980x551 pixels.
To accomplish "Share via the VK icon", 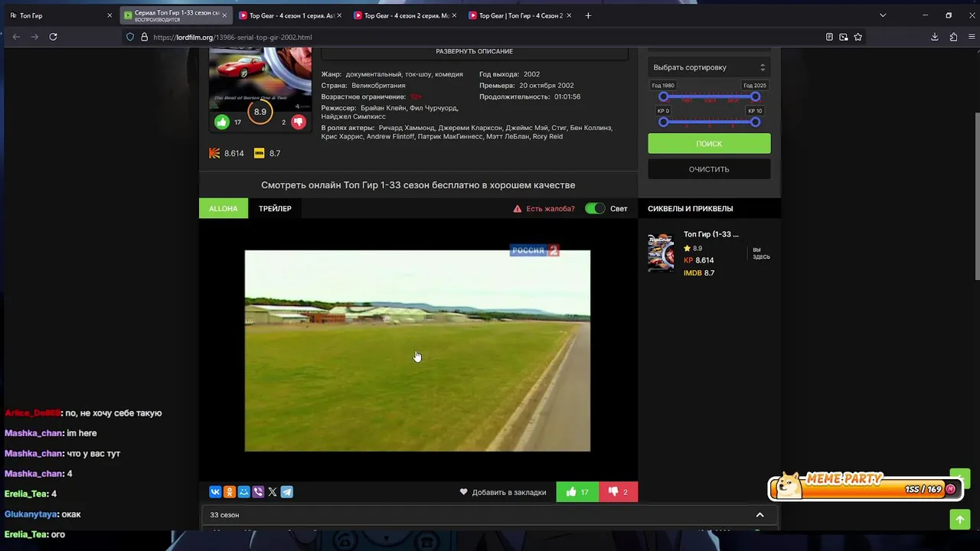I will point(215,492).
